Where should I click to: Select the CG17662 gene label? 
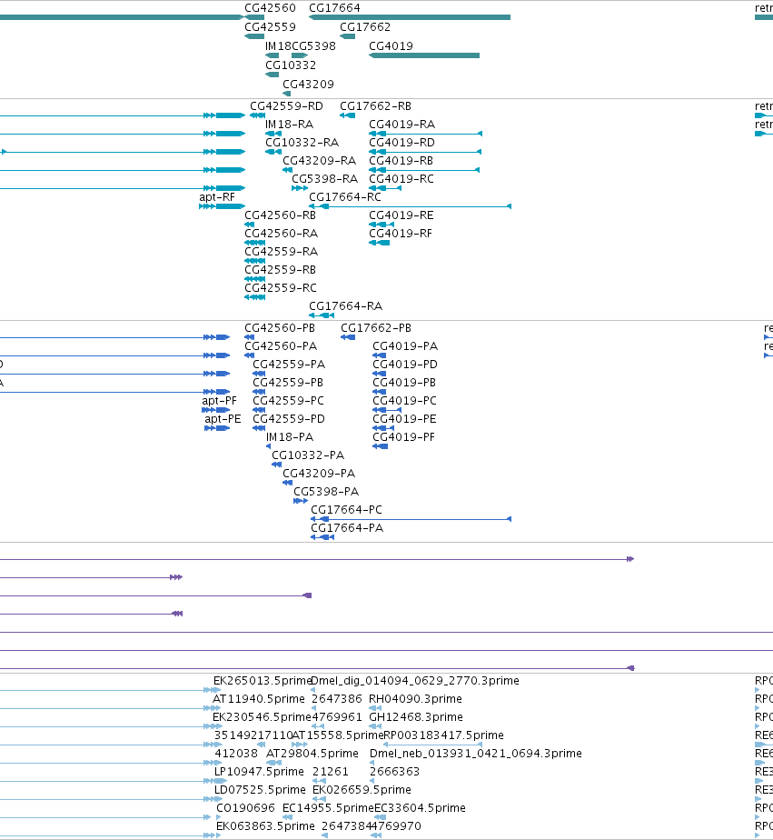click(x=365, y=27)
